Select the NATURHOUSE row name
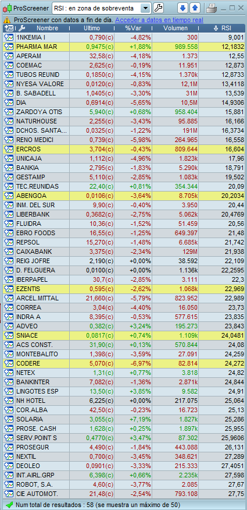247x510 pixels. point(37,121)
